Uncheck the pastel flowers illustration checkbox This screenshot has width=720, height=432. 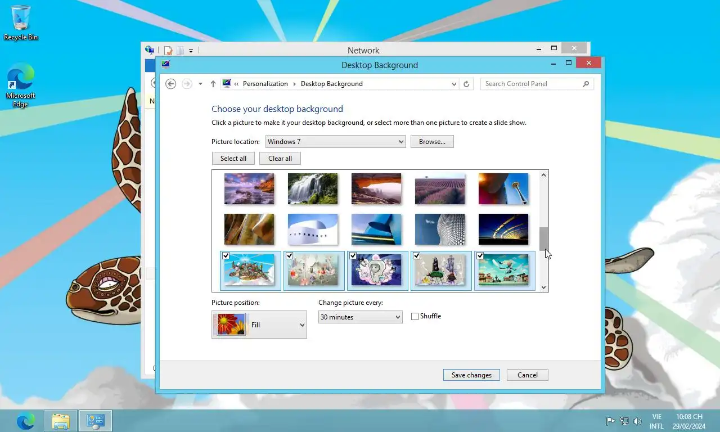(x=290, y=256)
